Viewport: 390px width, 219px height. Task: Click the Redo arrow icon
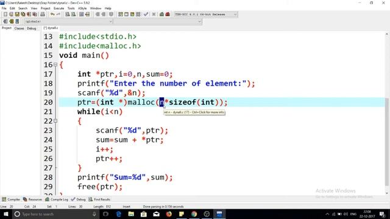[x=58, y=15]
